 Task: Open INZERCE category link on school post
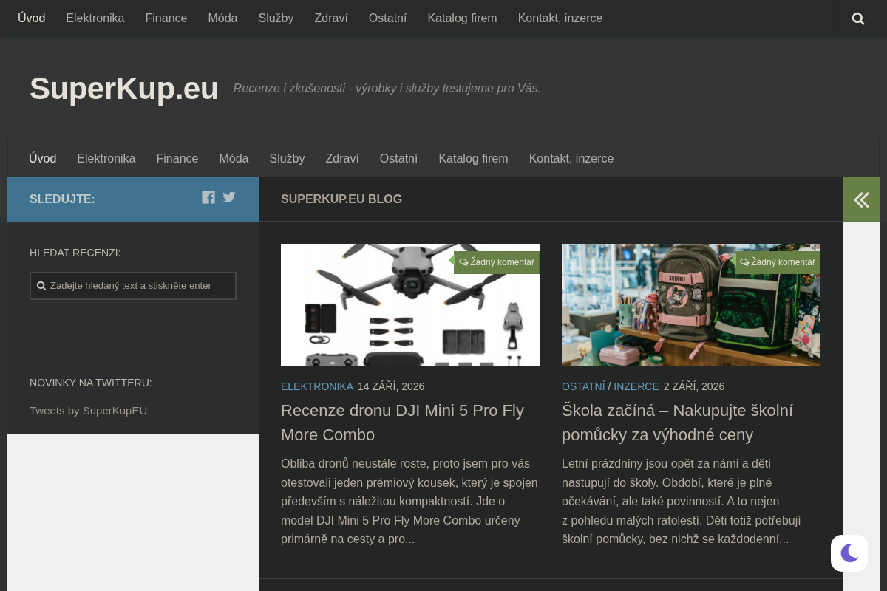[x=636, y=386]
